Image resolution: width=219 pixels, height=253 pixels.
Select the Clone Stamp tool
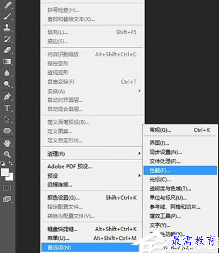pos(7,27)
